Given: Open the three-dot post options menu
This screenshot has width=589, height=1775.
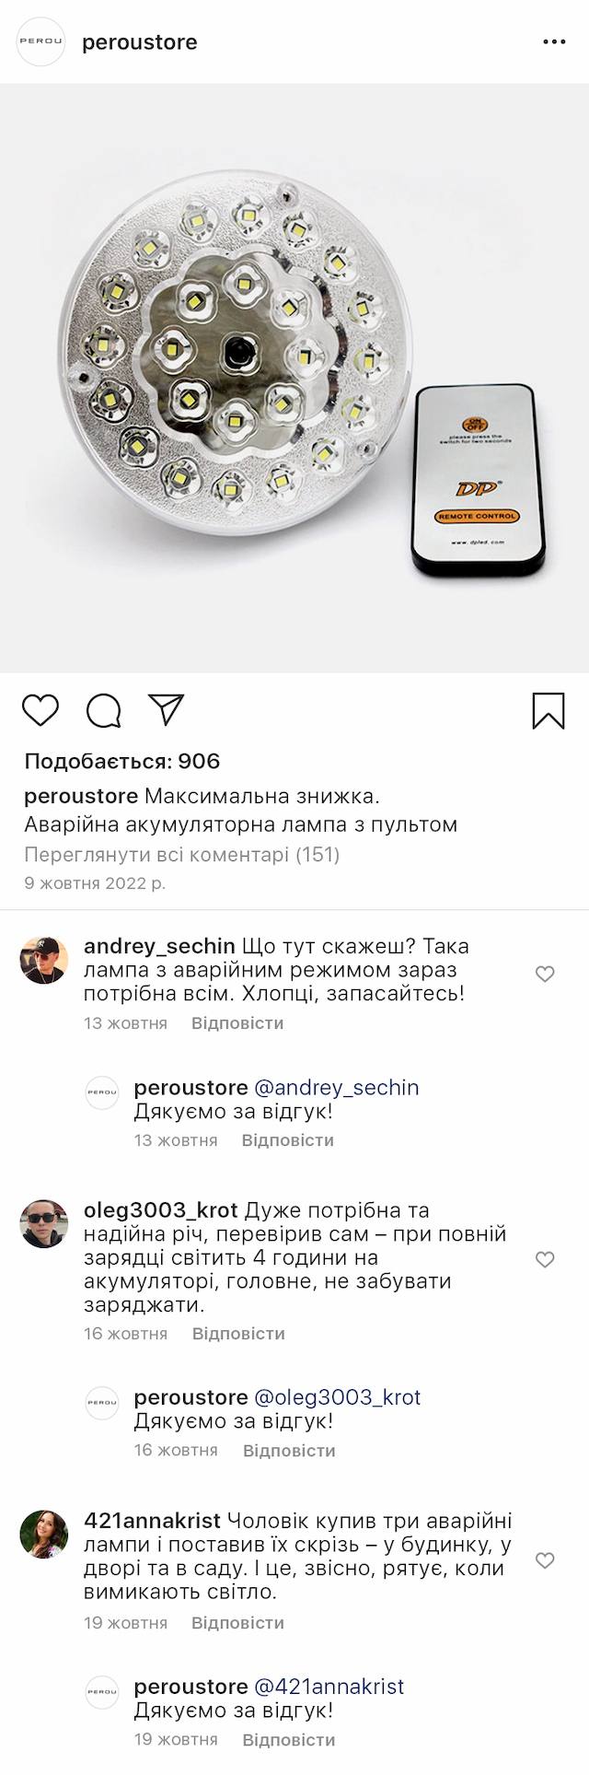Looking at the screenshot, I should pyautogui.click(x=554, y=42).
